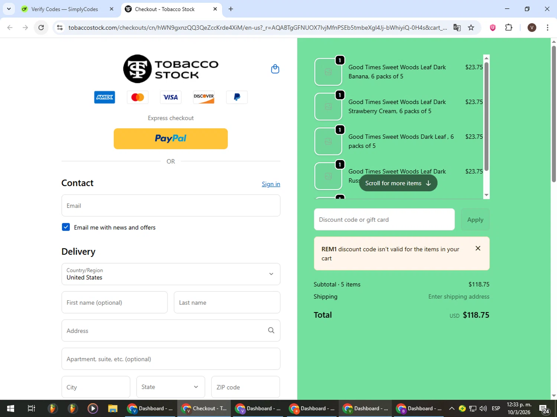This screenshot has height=417, width=557.
Task: Open the State dropdown
Action: pos(170,387)
